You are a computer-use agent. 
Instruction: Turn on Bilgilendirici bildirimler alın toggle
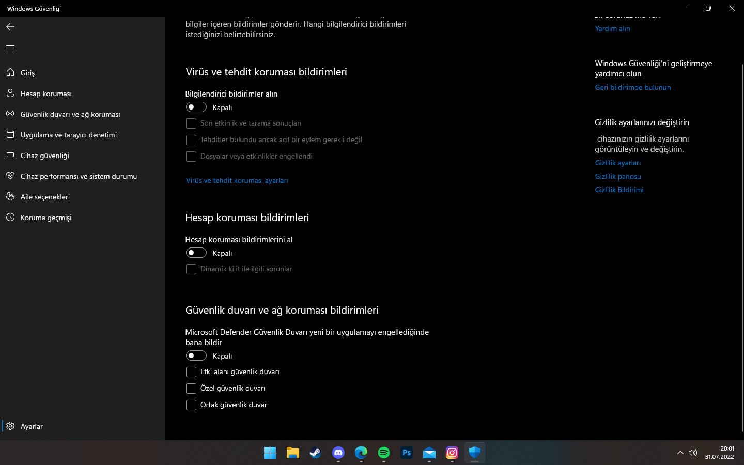click(196, 107)
